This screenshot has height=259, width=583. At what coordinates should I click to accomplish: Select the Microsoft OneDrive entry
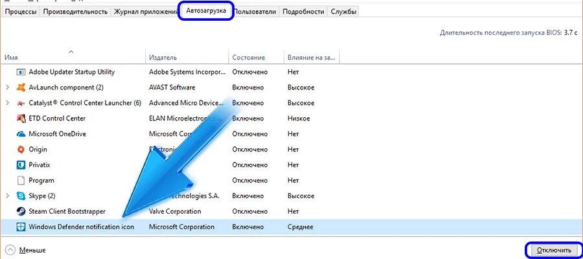coord(57,134)
